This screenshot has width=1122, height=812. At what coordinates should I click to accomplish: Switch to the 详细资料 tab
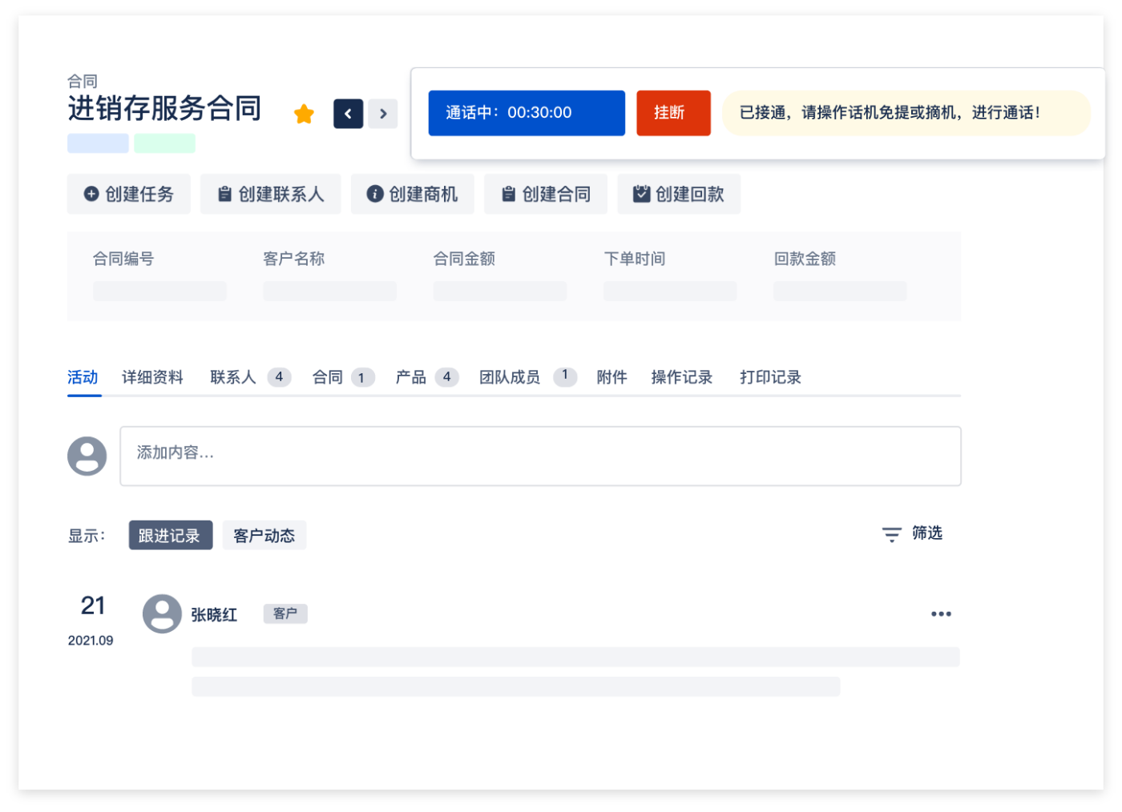(x=152, y=377)
